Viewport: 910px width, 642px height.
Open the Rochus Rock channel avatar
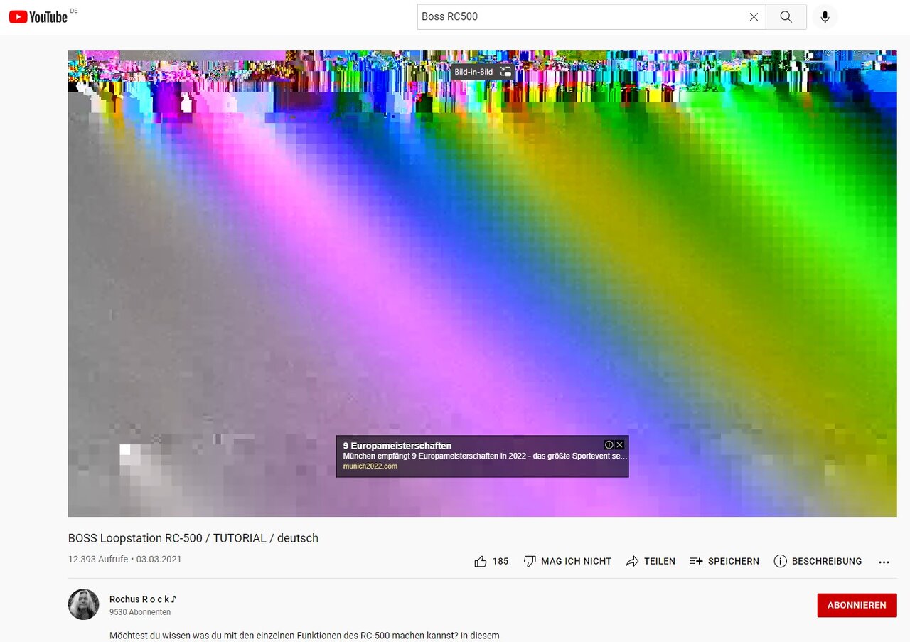pyautogui.click(x=83, y=604)
